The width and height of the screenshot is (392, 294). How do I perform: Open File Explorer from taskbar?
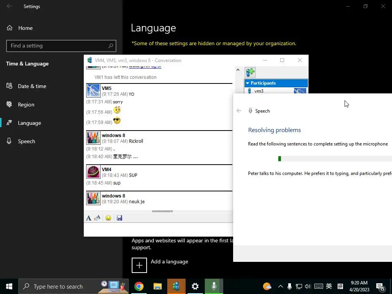pyautogui.click(x=157, y=286)
